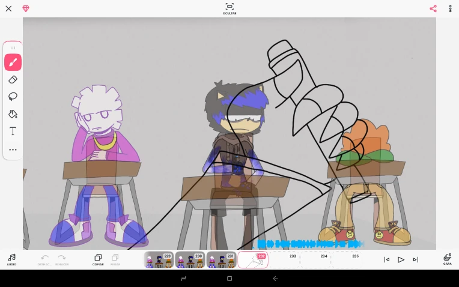This screenshot has height=287, width=459.
Task: Open the Audio panel
Action: click(11, 259)
